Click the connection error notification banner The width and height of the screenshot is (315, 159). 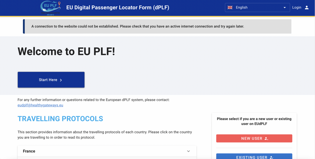tap(157, 26)
